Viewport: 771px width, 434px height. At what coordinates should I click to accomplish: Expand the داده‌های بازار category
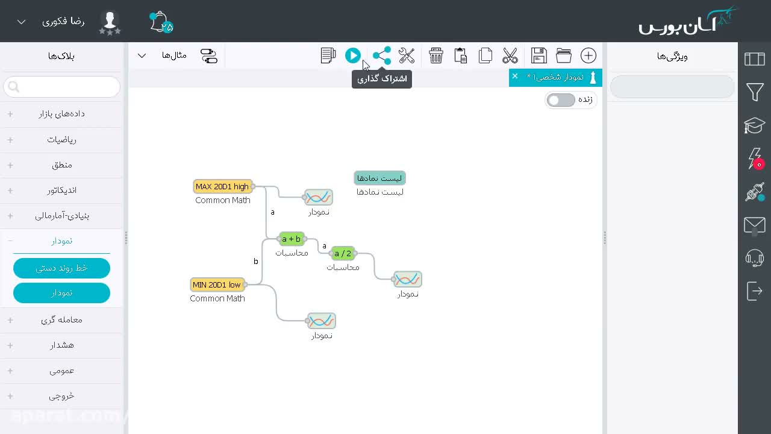(x=61, y=114)
